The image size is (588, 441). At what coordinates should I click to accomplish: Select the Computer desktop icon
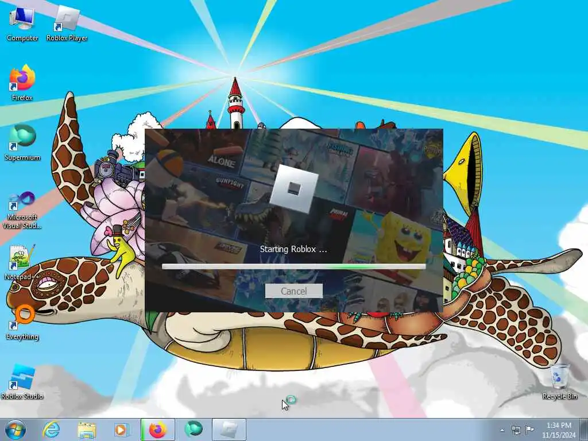22,24
